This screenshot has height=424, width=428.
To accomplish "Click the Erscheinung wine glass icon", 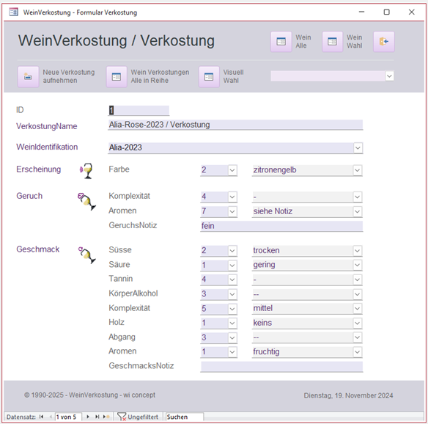I will [x=86, y=171].
